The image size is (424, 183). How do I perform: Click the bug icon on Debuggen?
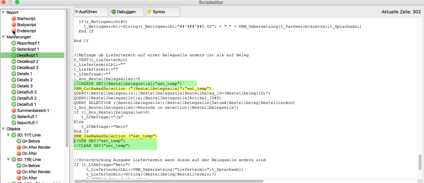click(114, 12)
